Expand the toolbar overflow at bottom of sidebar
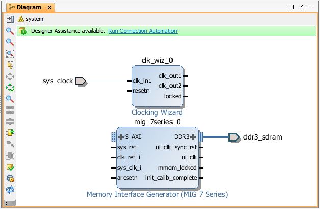Image resolution: width=320 pixels, height=209 pixels. [x=7, y=203]
